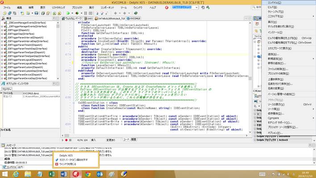316x178 pixels.
Task: Click the code editor vertical scrollbar
Action: click(250, 77)
